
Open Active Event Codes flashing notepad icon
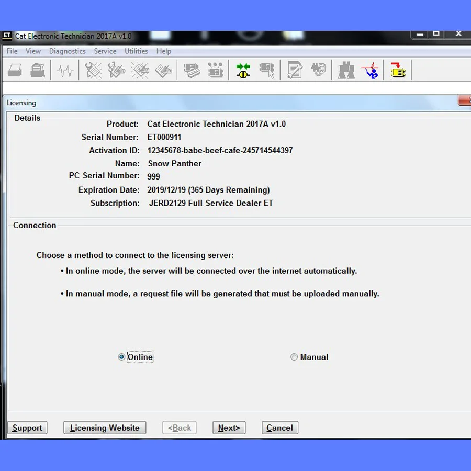[x=140, y=71]
